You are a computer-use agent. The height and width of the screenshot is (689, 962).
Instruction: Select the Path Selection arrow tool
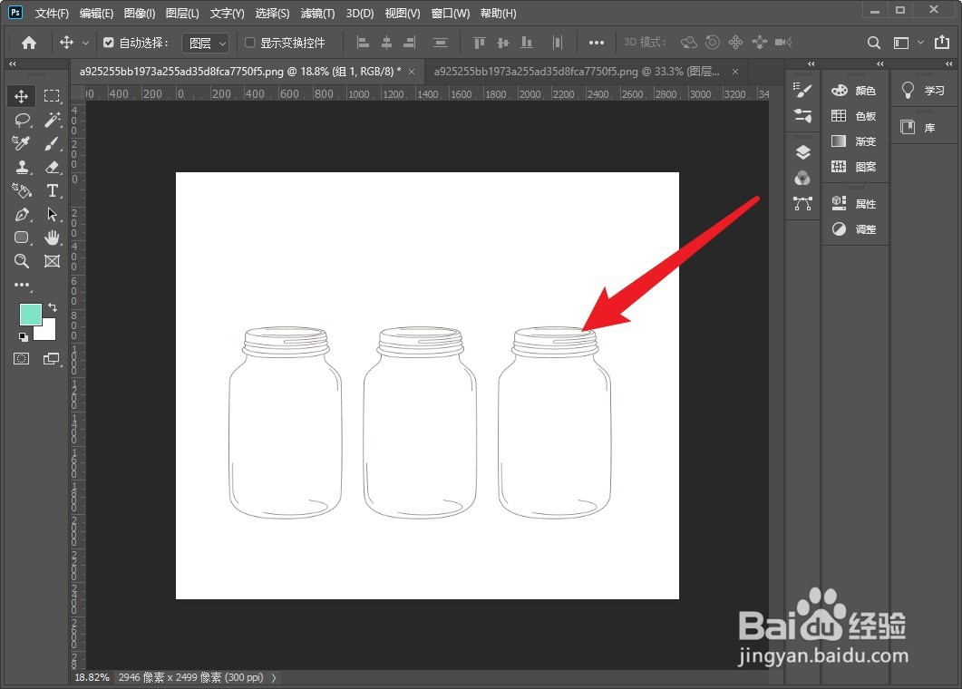(53, 214)
